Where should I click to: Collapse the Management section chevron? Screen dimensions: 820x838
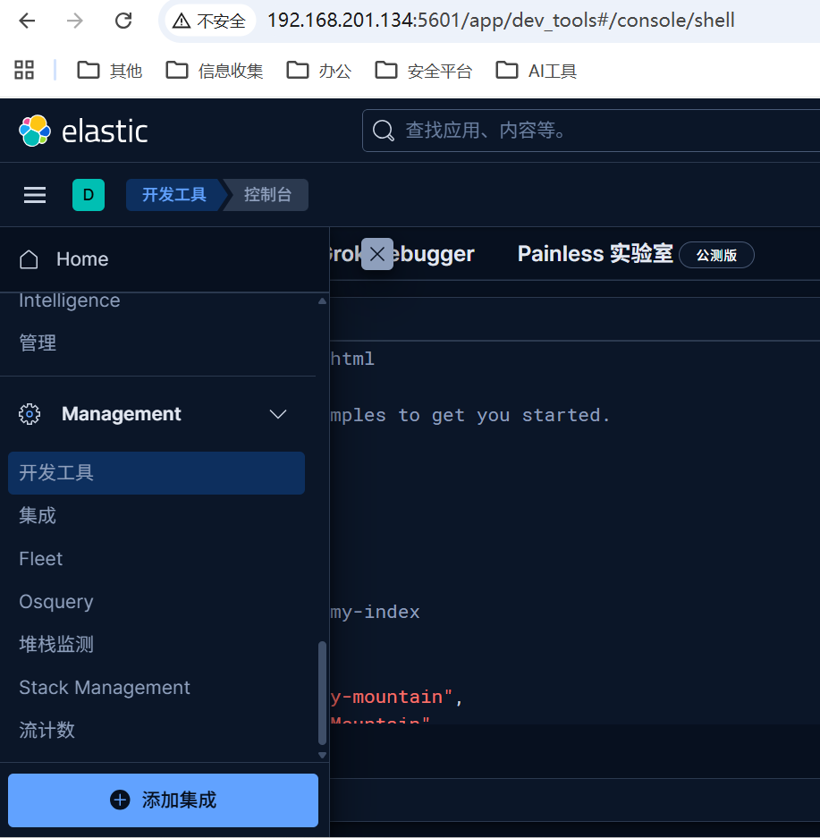(278, 414)
